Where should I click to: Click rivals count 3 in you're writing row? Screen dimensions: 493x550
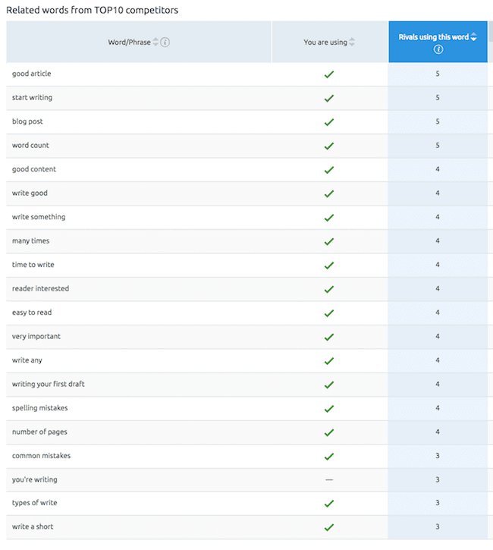[438, 479]
